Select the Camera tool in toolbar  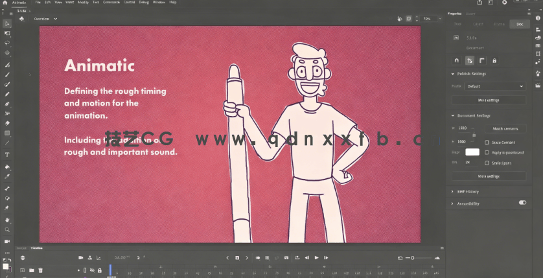7,241
